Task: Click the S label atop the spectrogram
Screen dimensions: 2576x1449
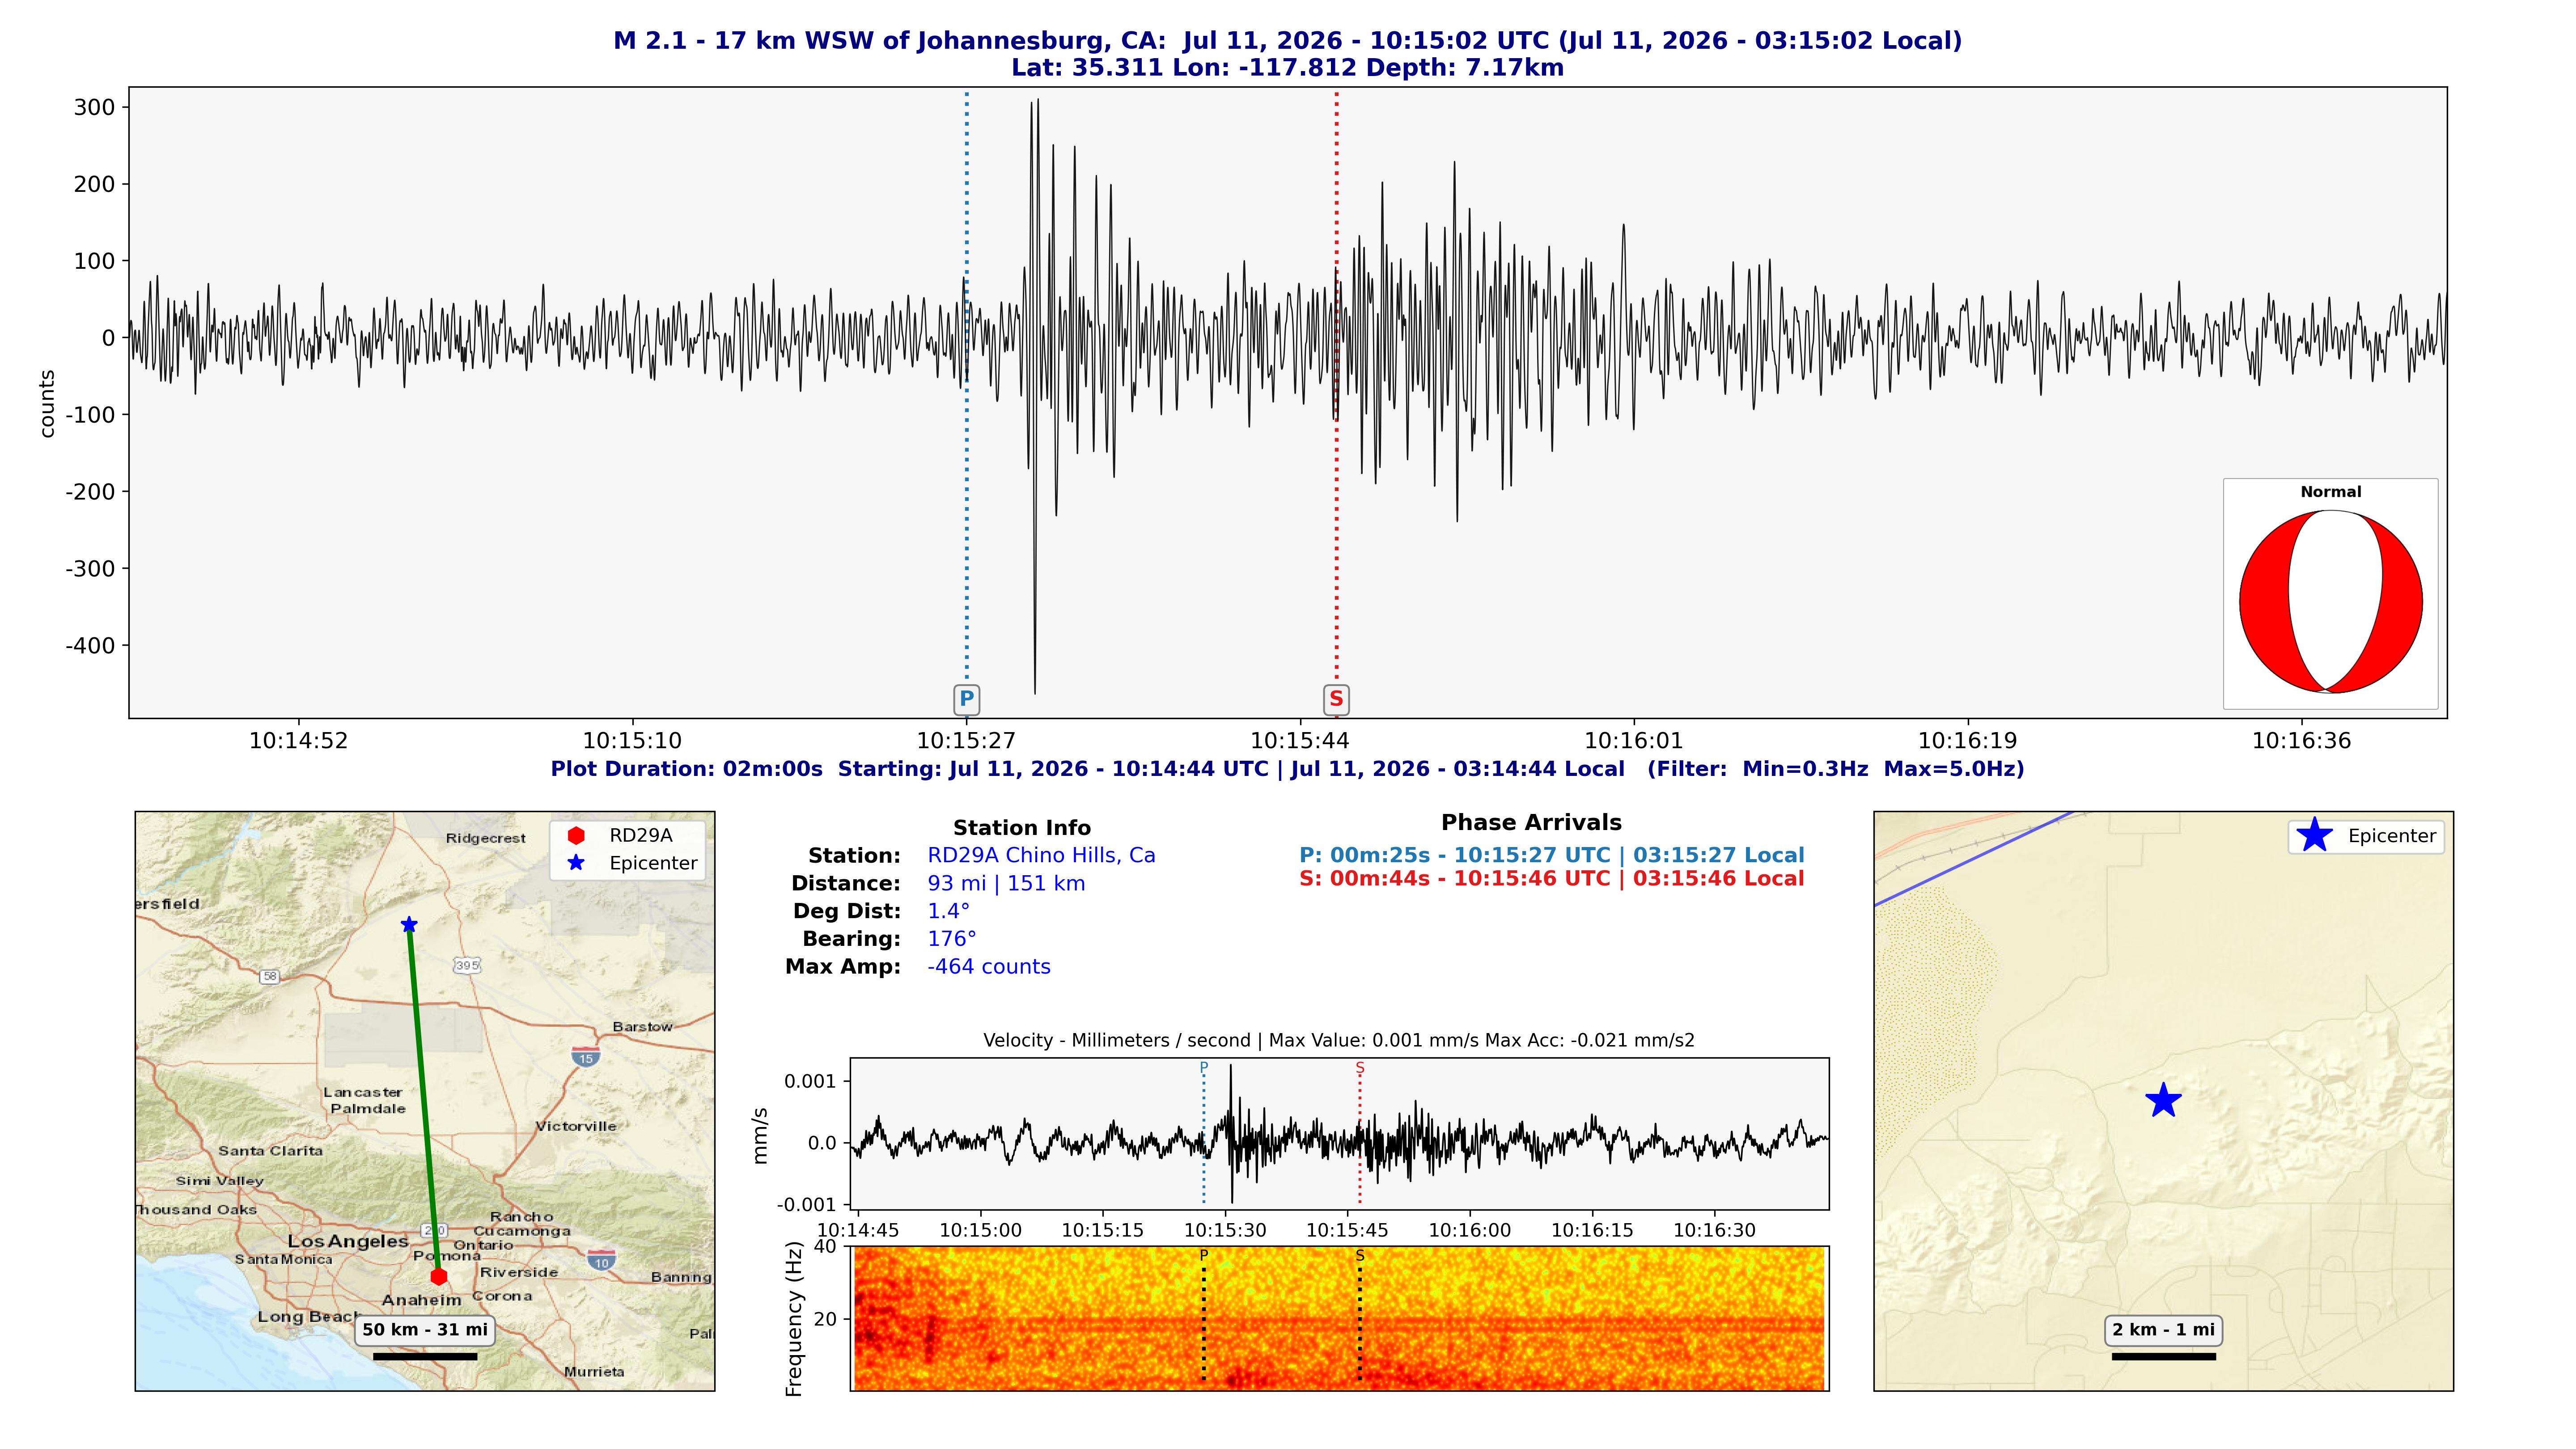Action: coord(1360,1255)
